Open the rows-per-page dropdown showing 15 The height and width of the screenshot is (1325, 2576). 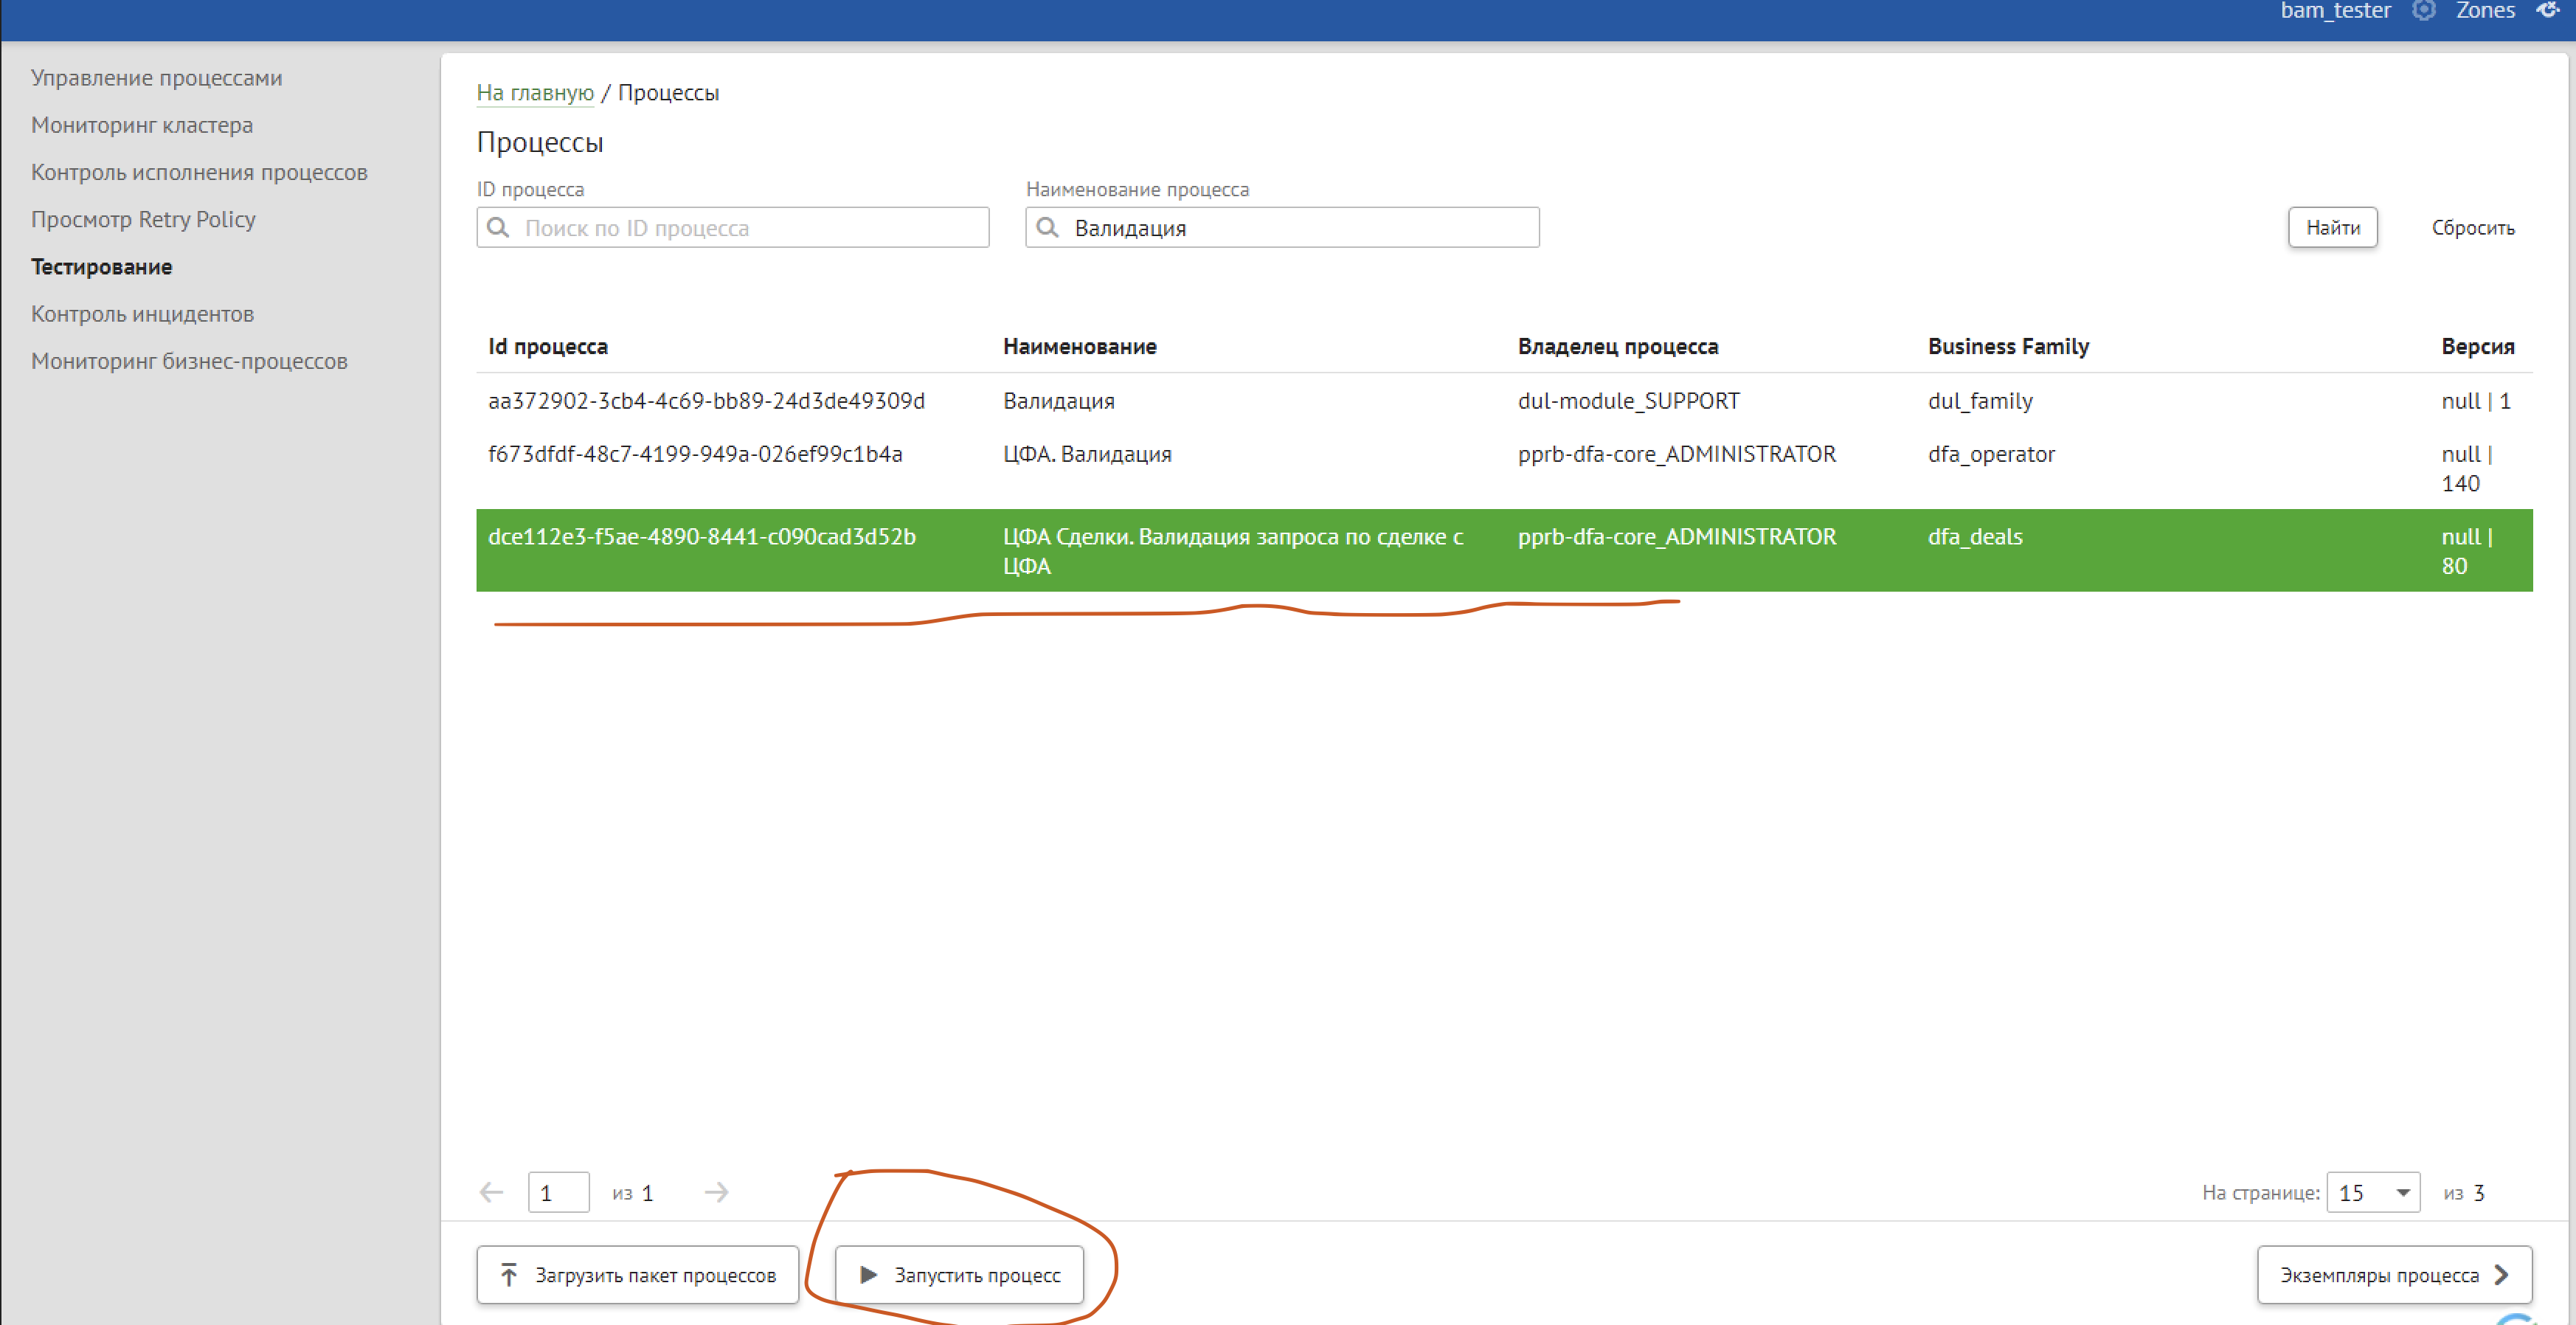tap(2373, 1192)
